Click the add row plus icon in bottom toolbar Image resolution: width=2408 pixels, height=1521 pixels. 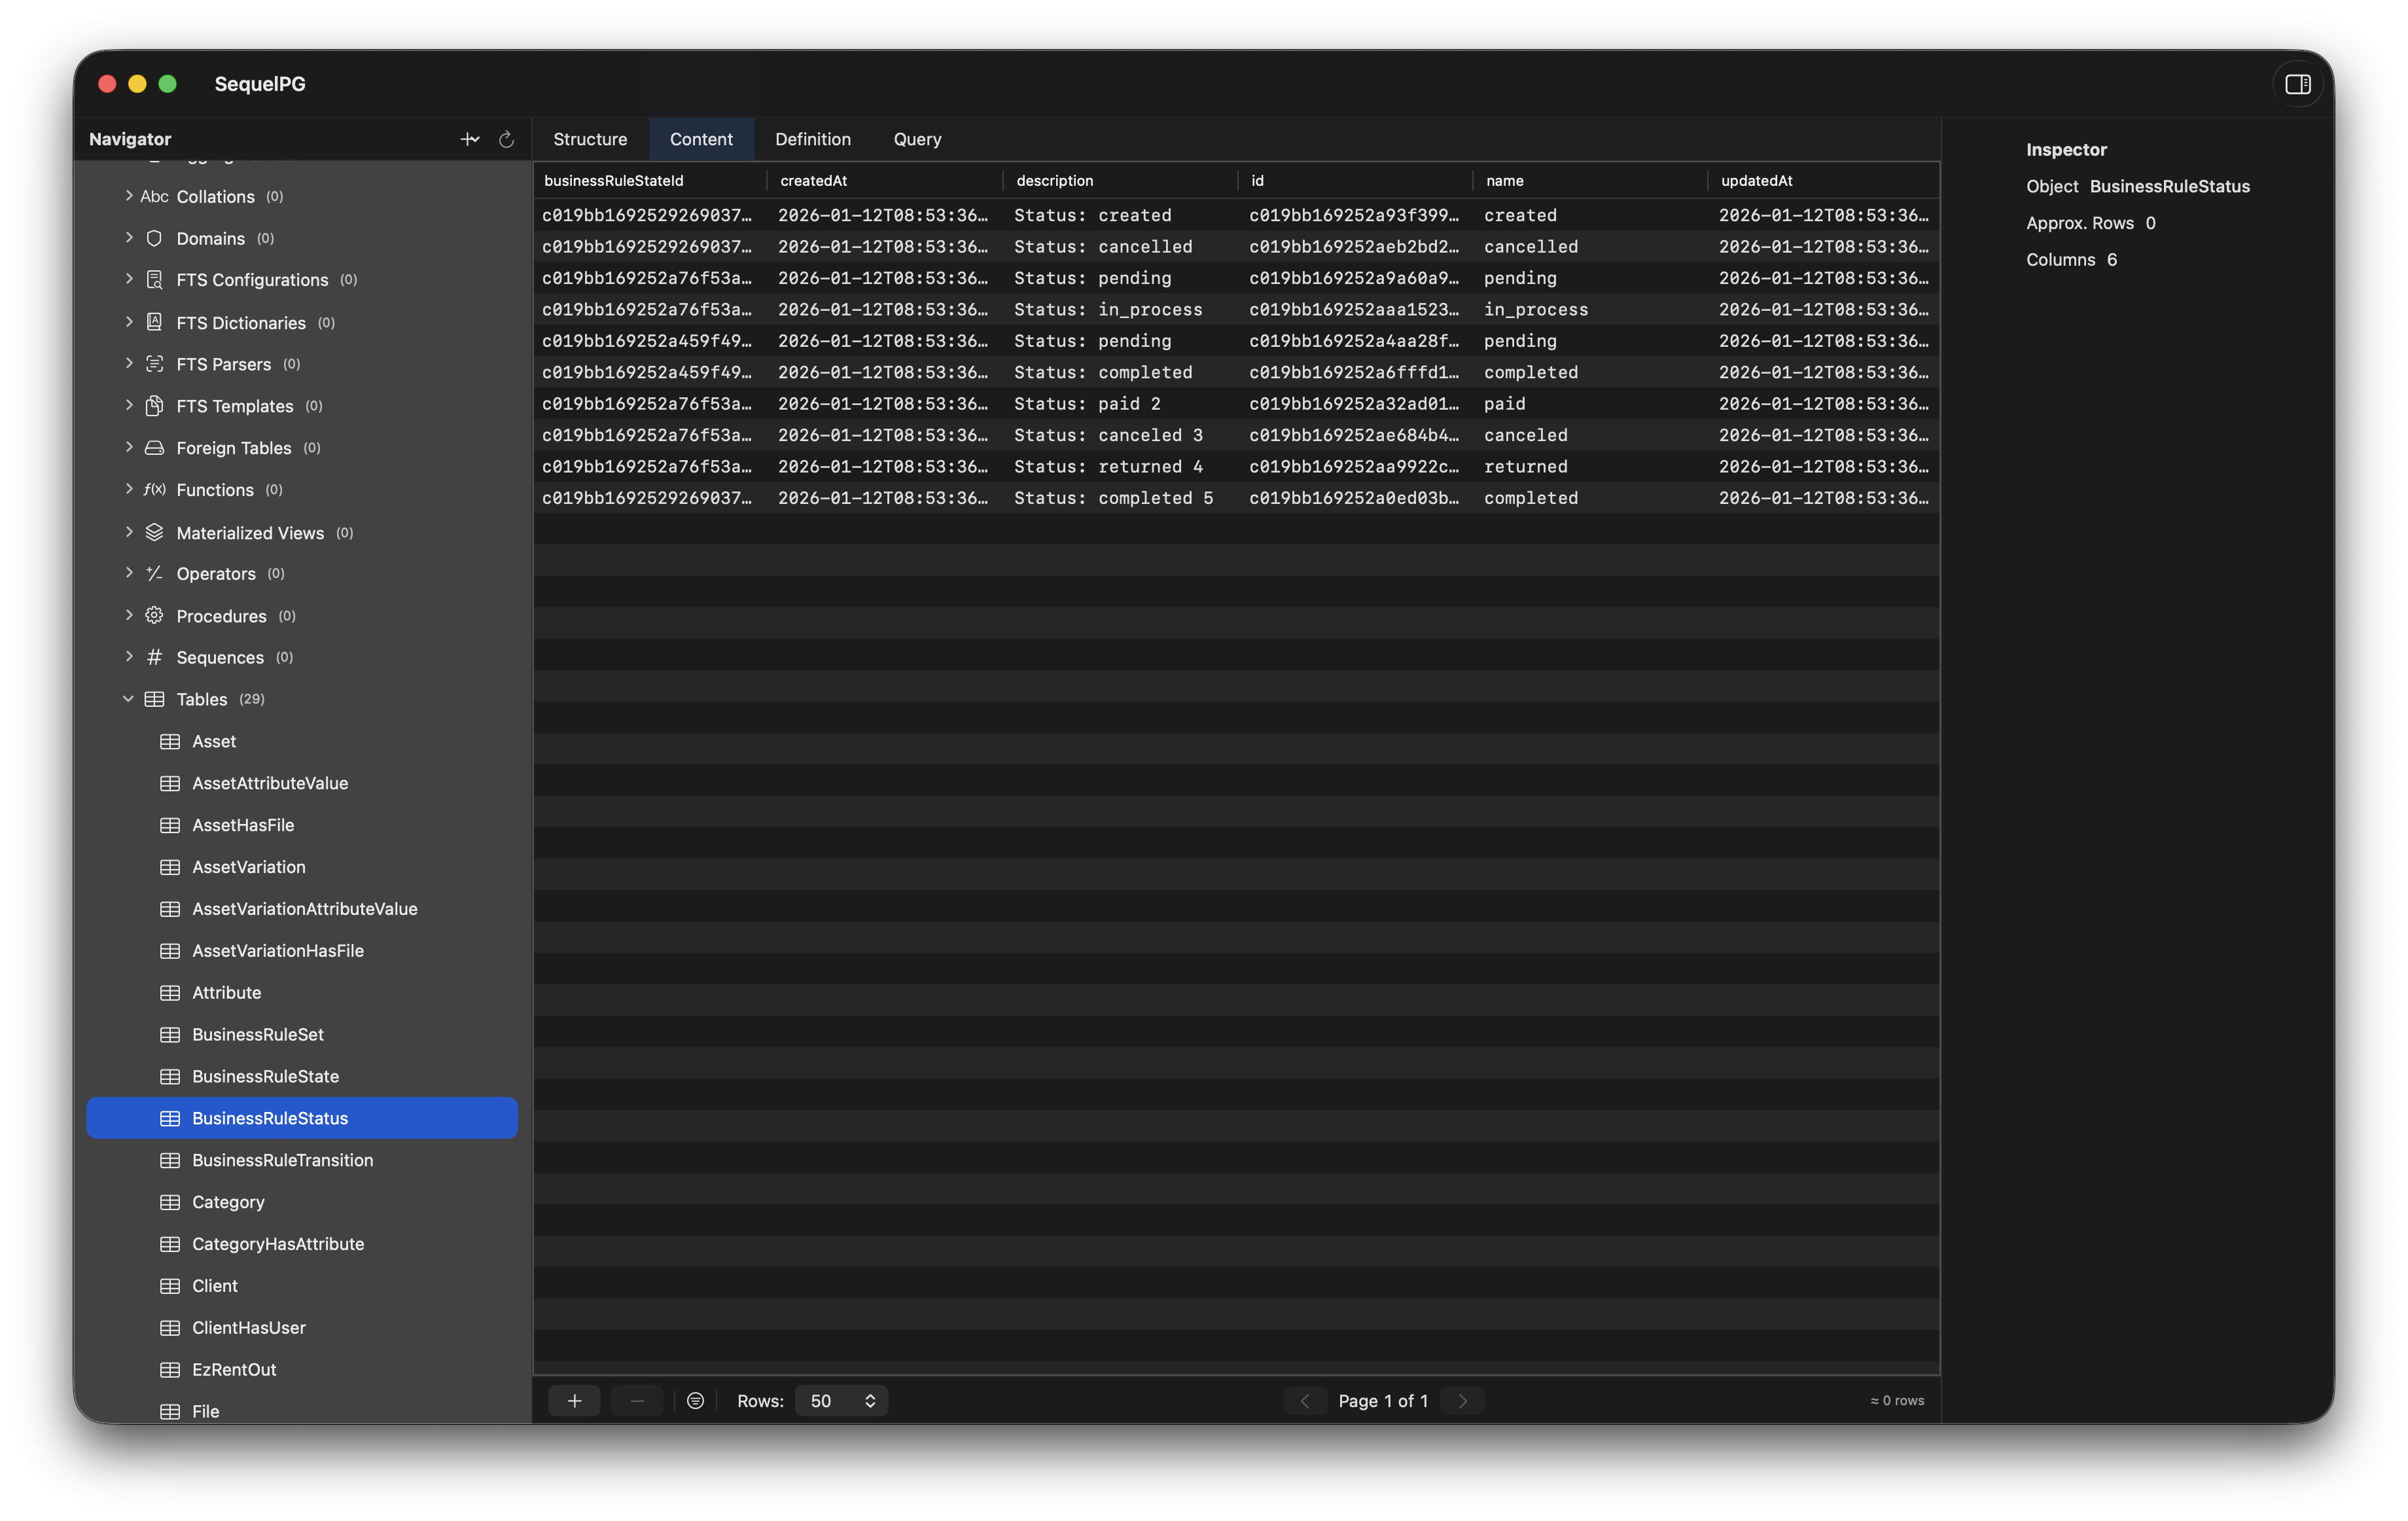coord(574,1400)
